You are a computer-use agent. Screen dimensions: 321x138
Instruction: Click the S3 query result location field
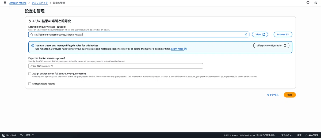click(x=139, y=34)
